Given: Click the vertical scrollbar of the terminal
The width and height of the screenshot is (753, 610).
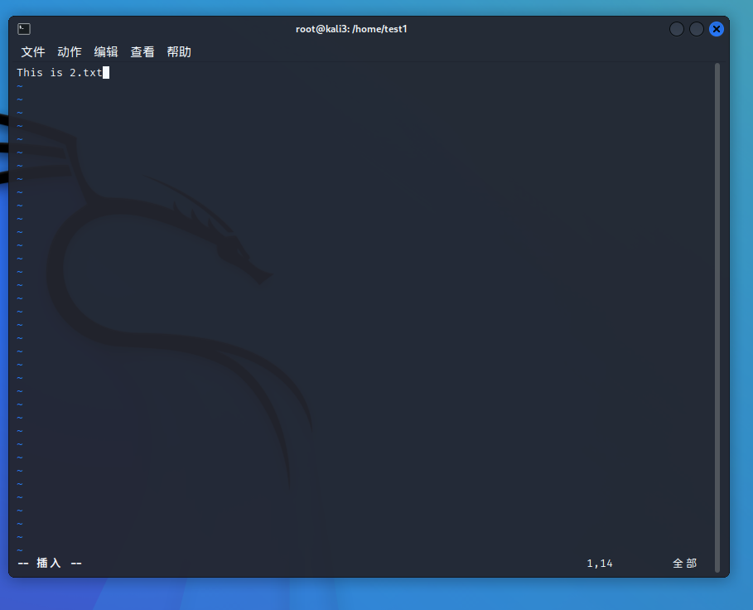Looking at the screenshot, I should coord(717,317).
